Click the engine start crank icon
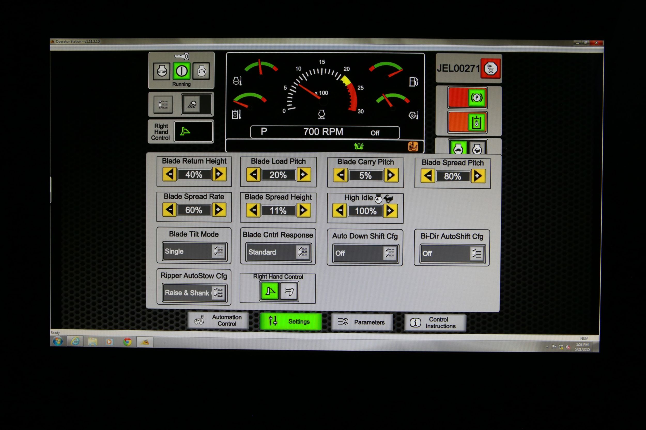The height and width of the screenshot is (430, 646). (201, 71)
